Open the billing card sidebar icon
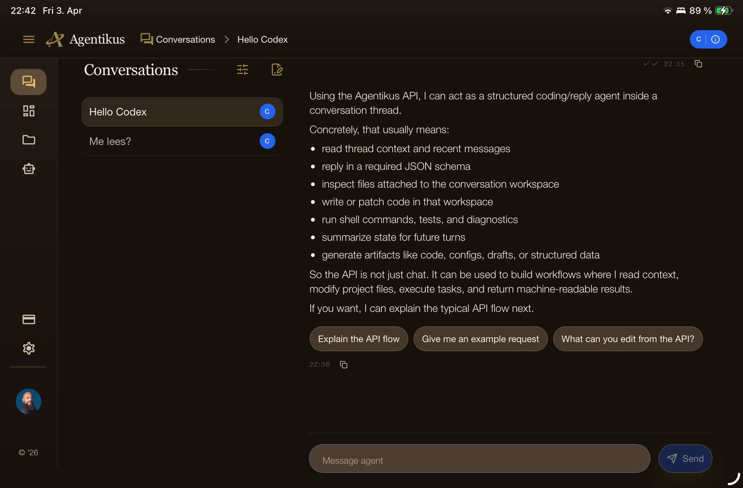The height and width of the screenshot is (488, 743). [29, 319]
